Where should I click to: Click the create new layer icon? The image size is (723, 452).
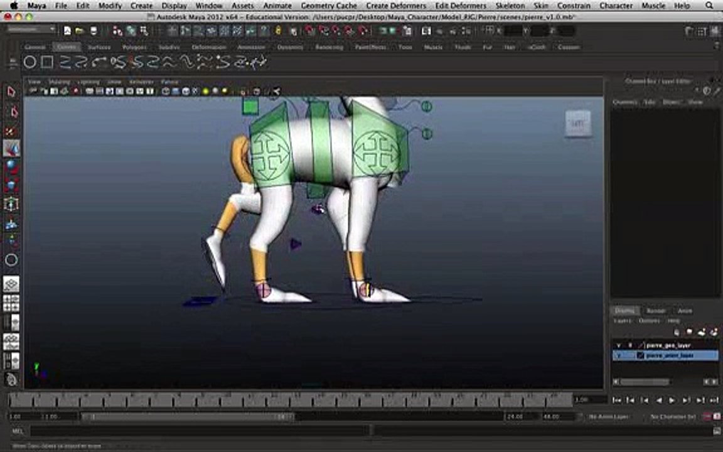[x=701, y=331]
